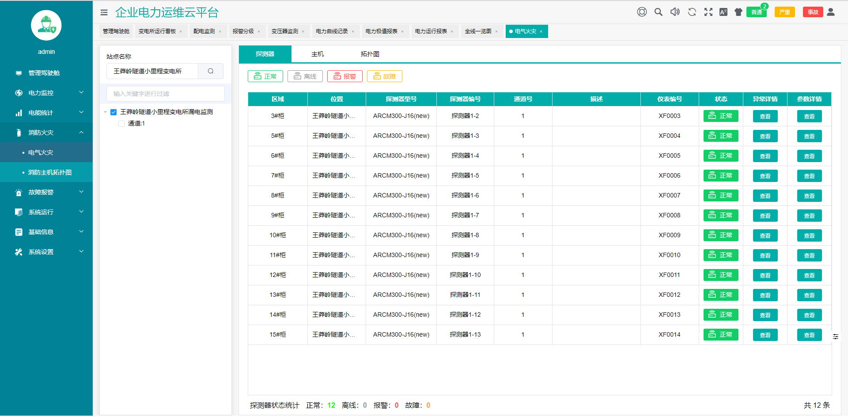Collapse the 消防火灾 menu chevron
The width and height of the screenshot is (848, 417).
(81, 132)
